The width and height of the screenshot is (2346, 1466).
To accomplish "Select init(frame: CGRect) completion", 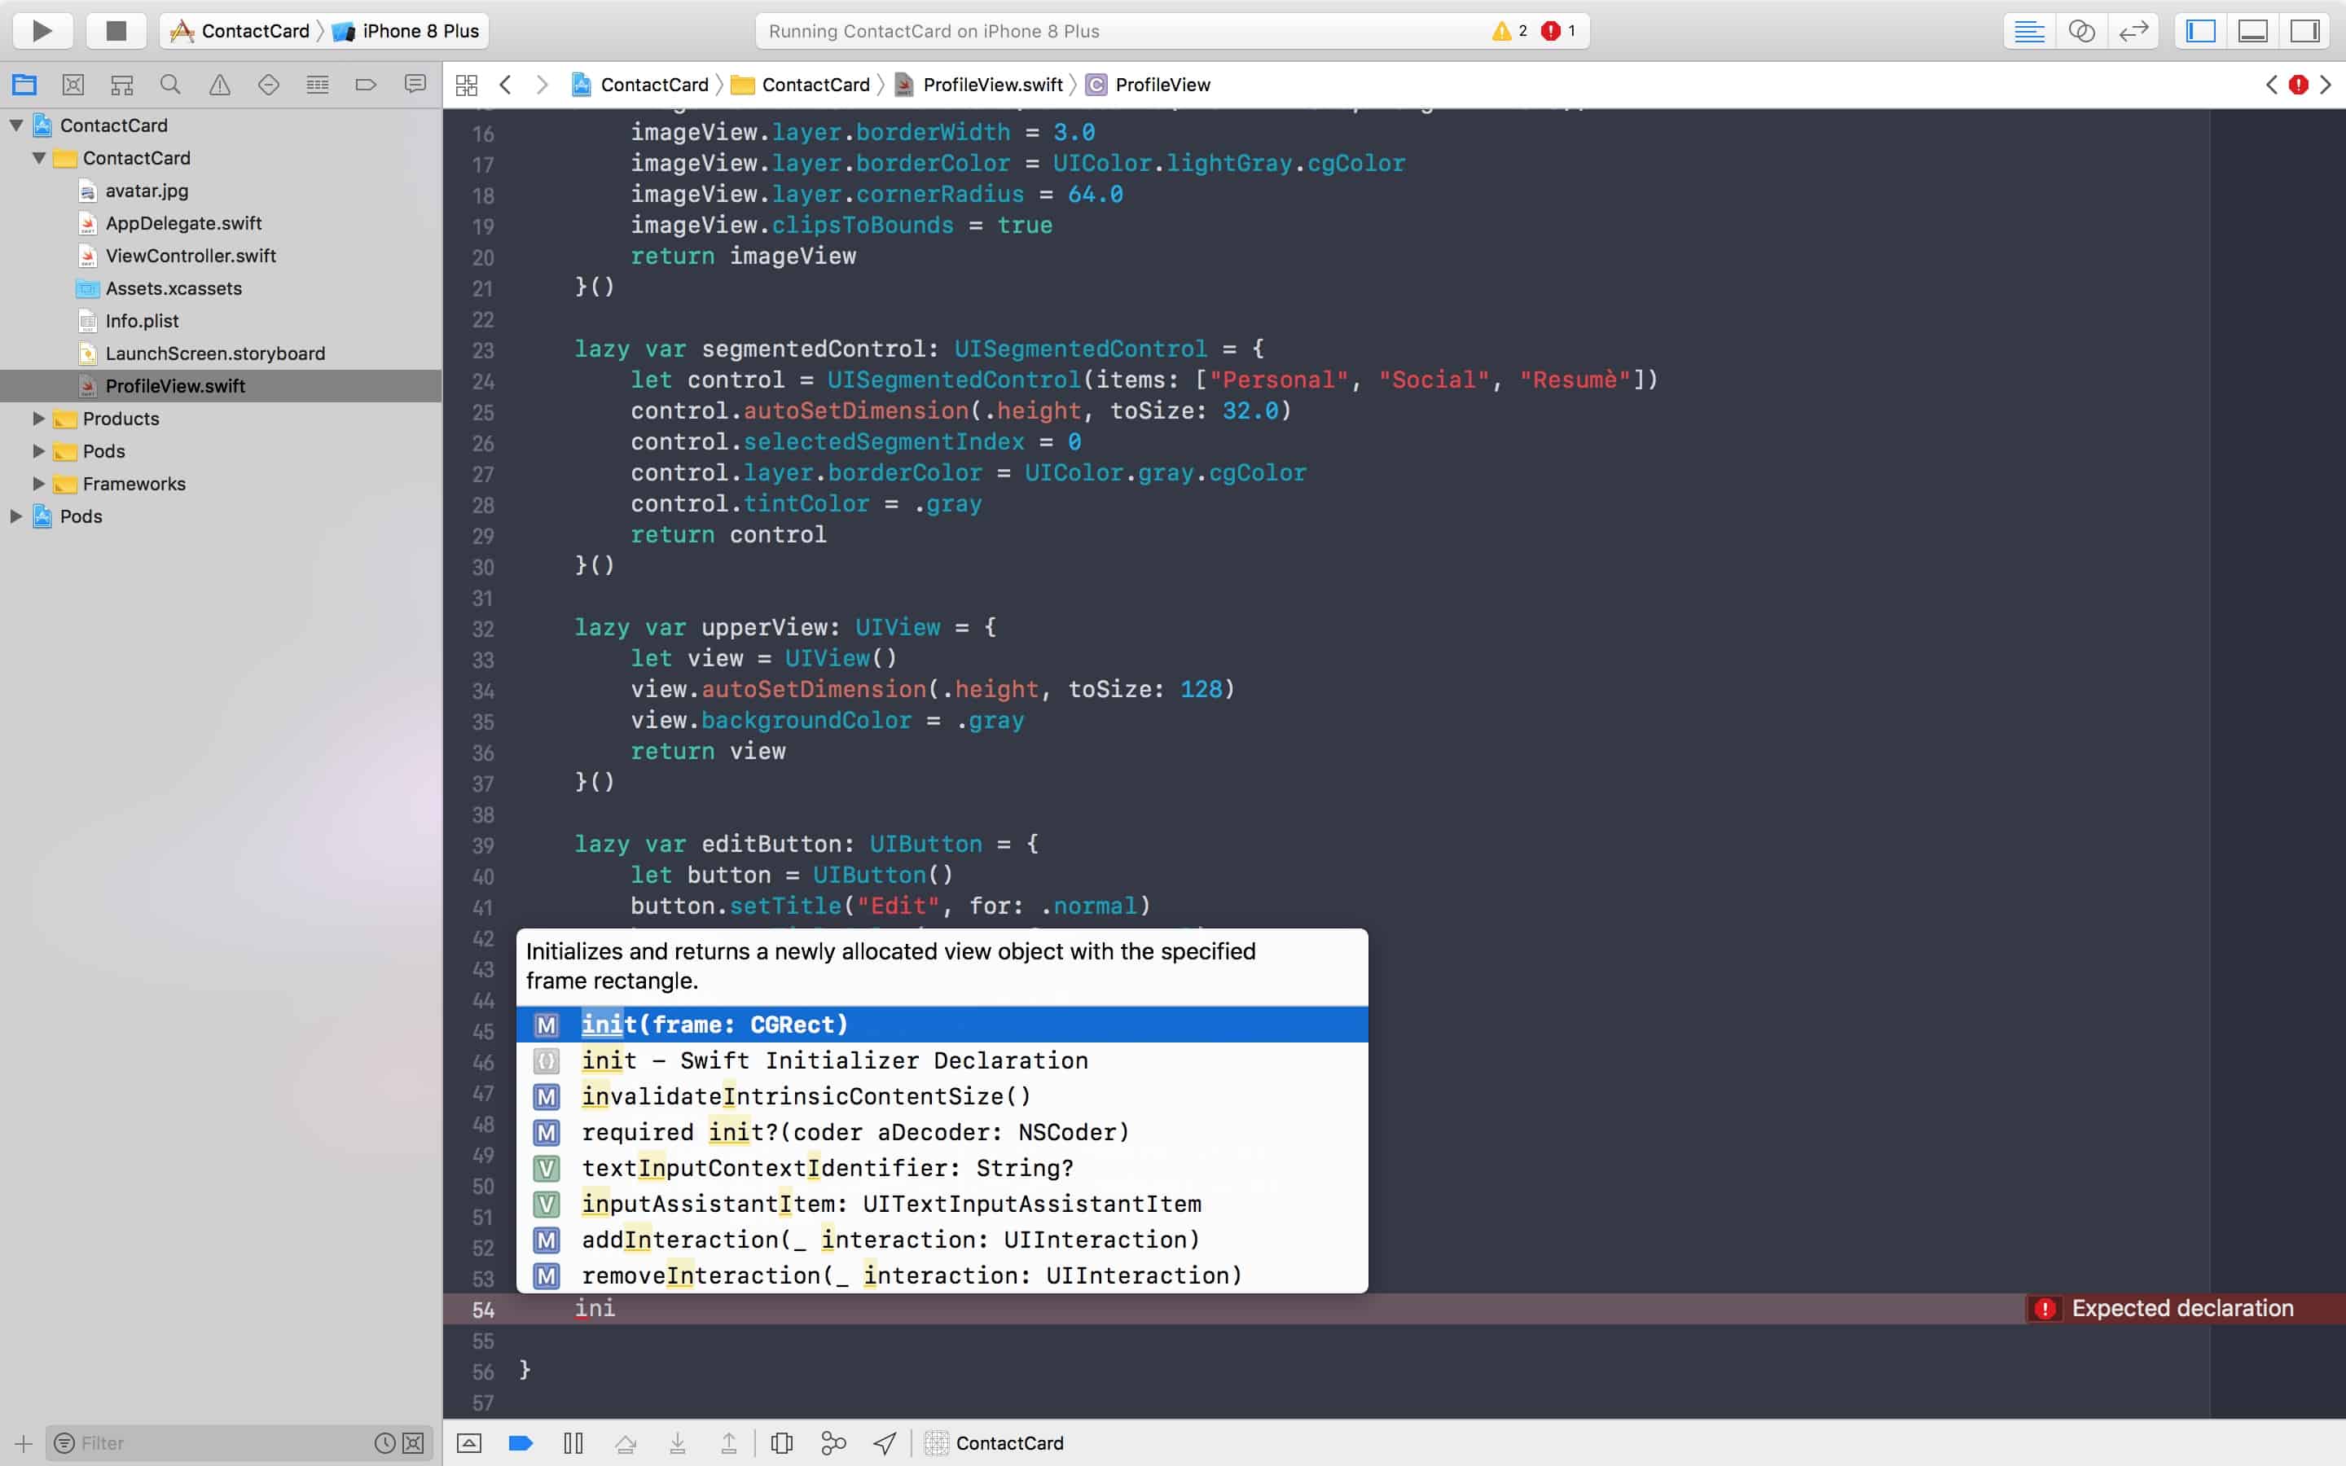I will [714, 1025].
